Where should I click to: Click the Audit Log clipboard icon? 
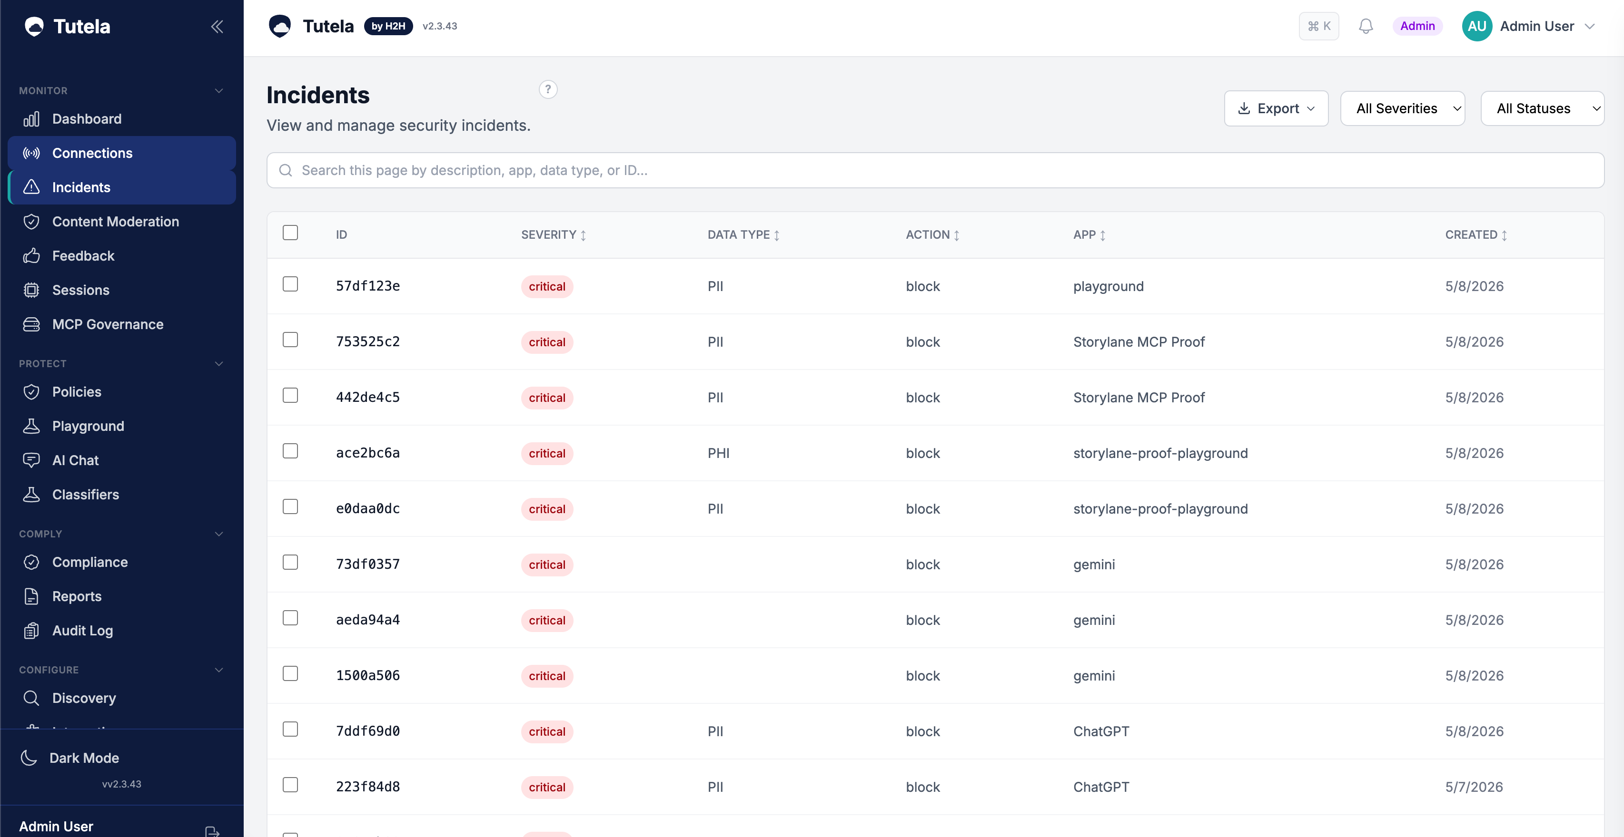31,631
